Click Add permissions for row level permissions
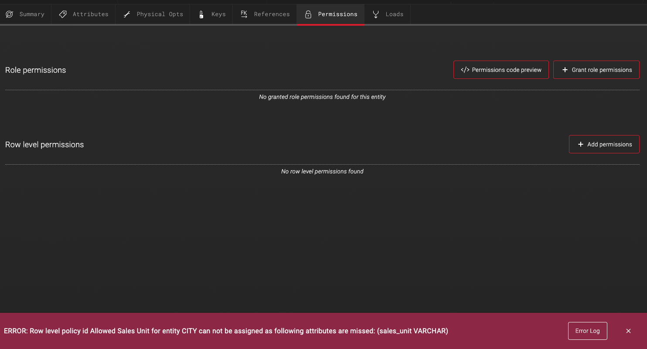 point(604,144)
